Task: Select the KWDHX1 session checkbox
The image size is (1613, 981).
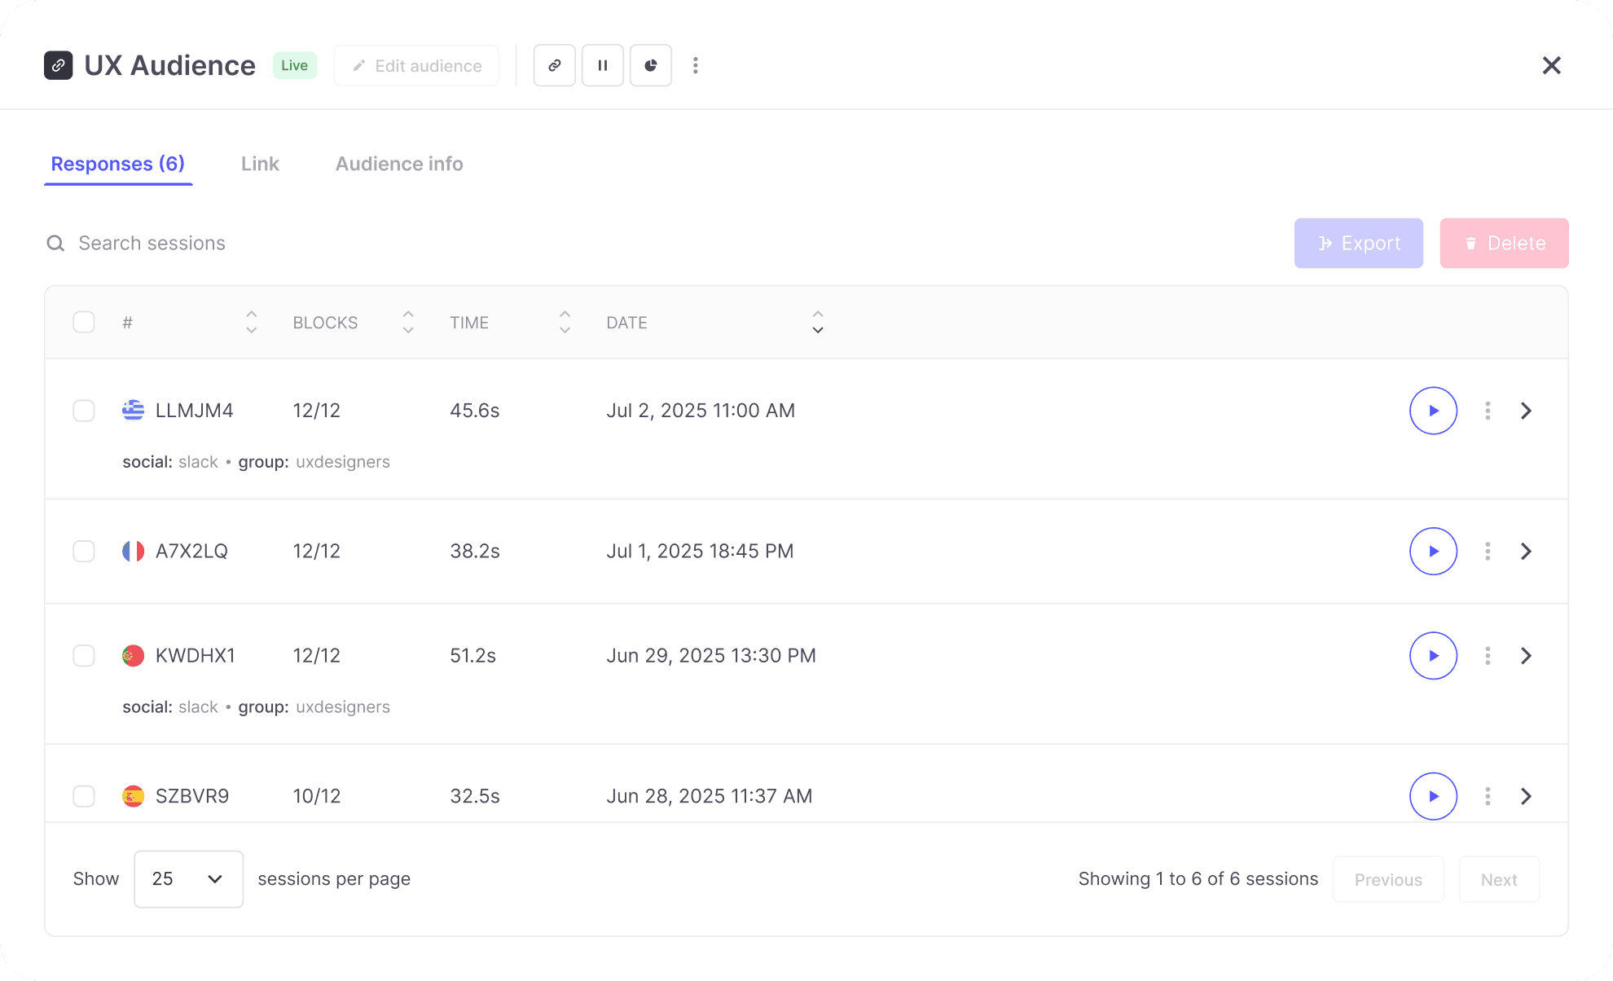Action: point(84,656)
